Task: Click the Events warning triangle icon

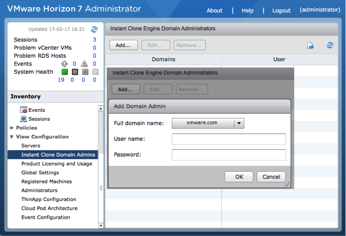Action: (x=84, y=64)
